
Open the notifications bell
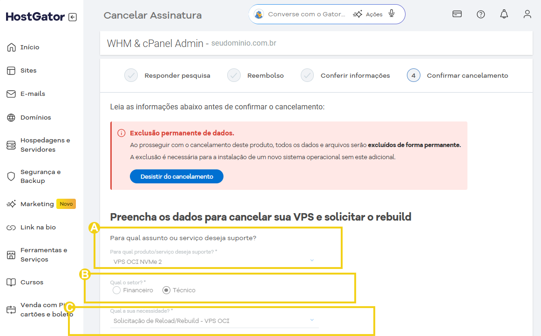tap(504, 14)
